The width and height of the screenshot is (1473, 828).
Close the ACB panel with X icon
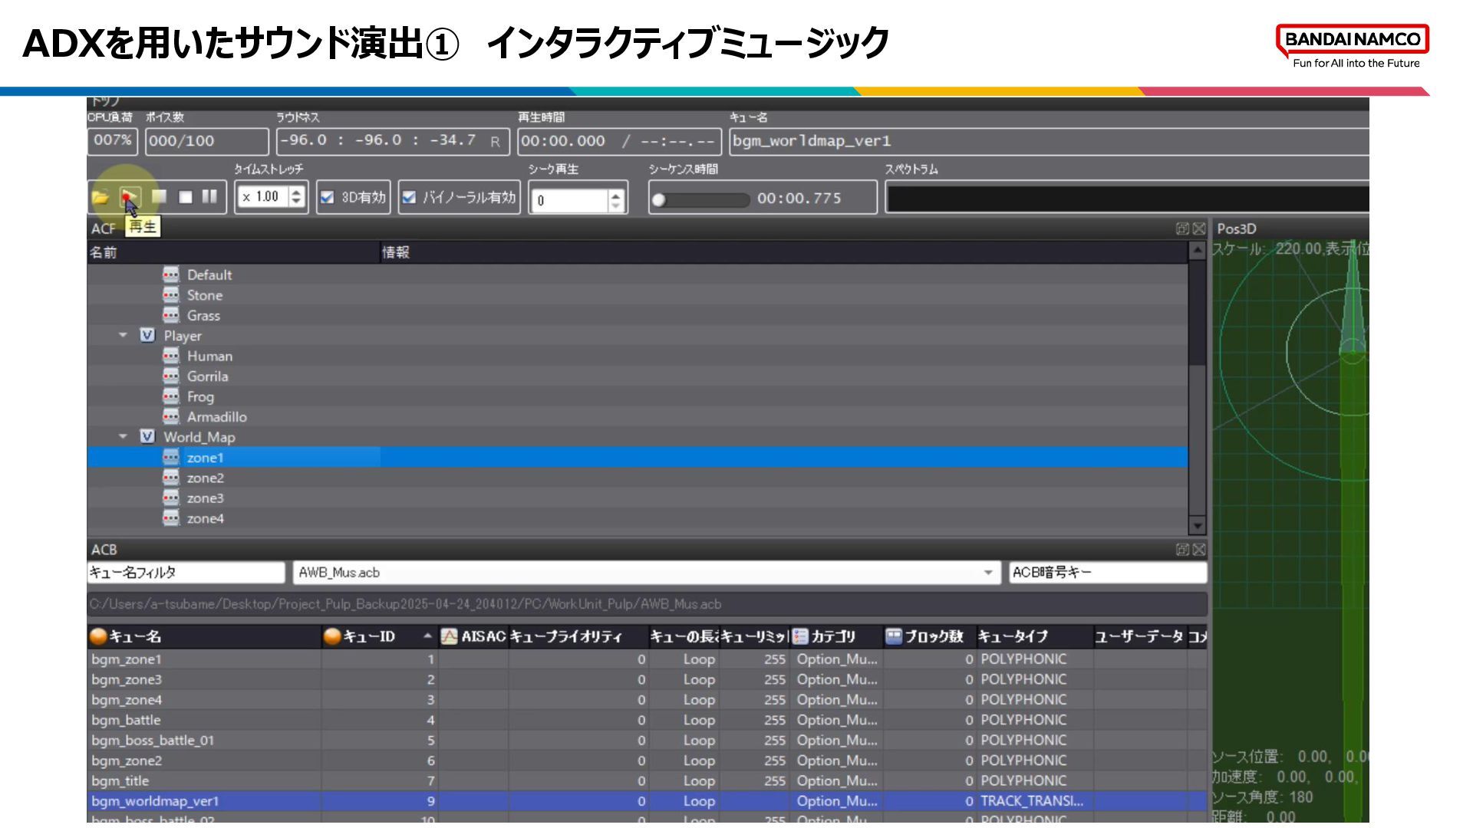click(1199, 550)
